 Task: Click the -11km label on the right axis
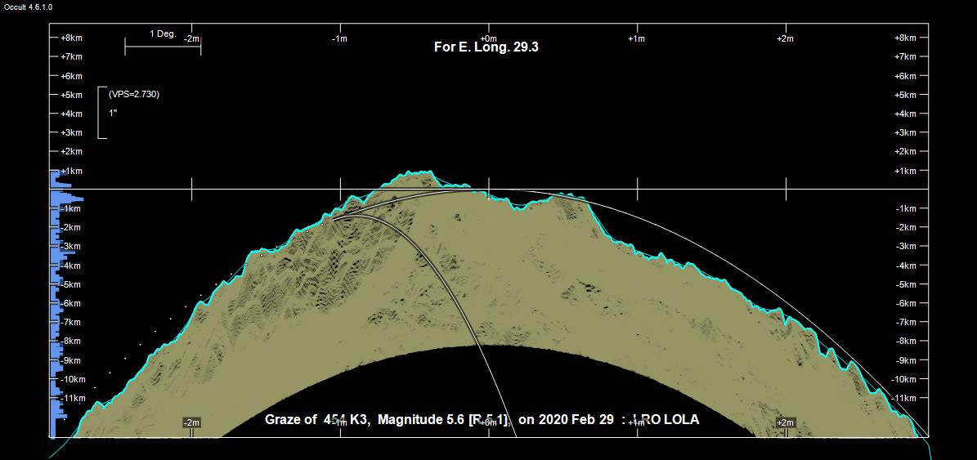coord(905,398)
